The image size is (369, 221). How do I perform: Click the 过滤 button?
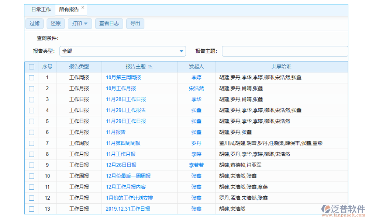pos(34,24)
